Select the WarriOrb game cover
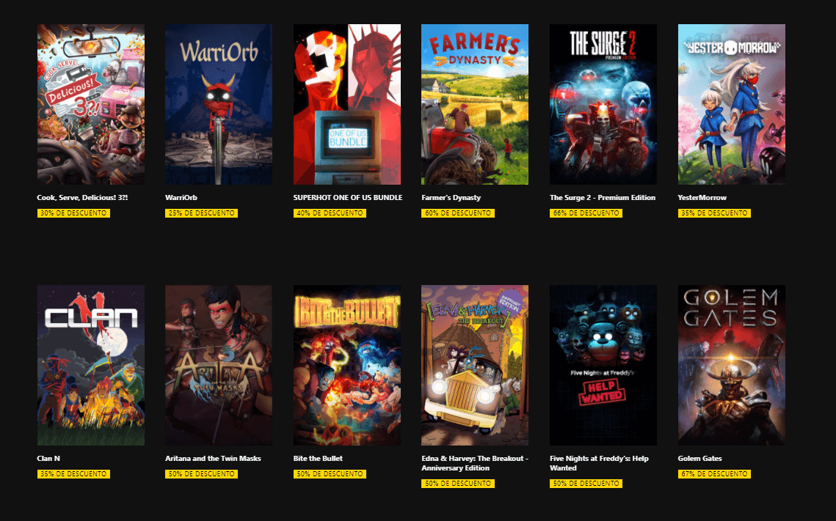The image size is (836, 521). coord(219,104)
